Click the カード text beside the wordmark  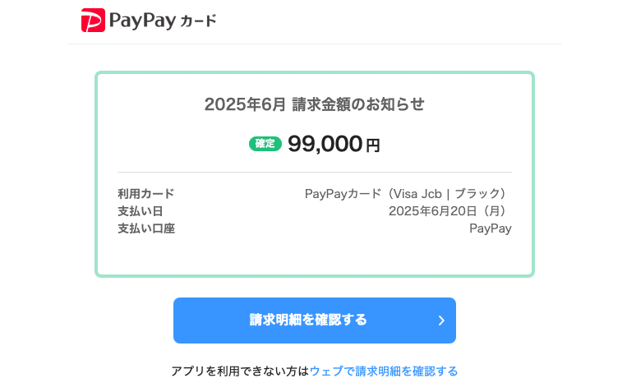click(x=198, y=21)
